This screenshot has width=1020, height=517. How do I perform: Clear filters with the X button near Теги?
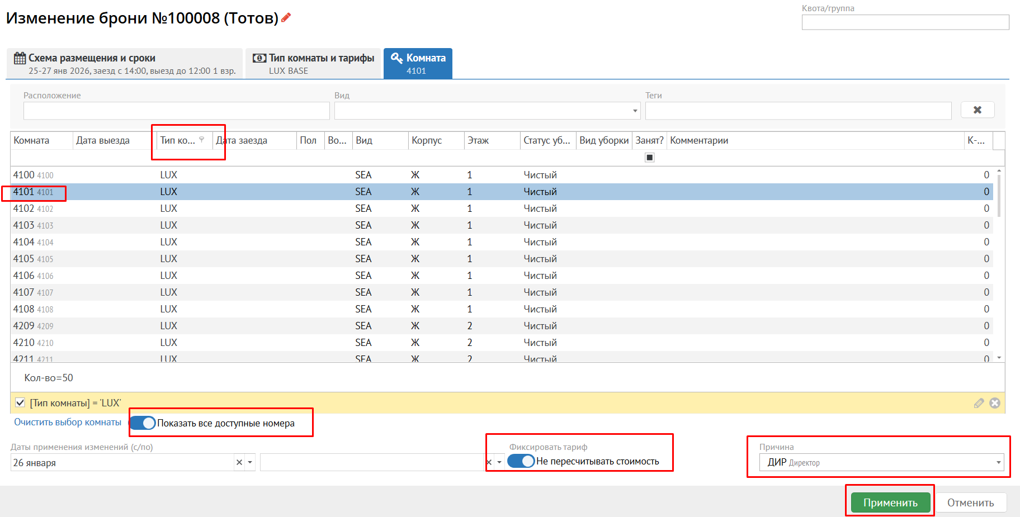[977, 110]
